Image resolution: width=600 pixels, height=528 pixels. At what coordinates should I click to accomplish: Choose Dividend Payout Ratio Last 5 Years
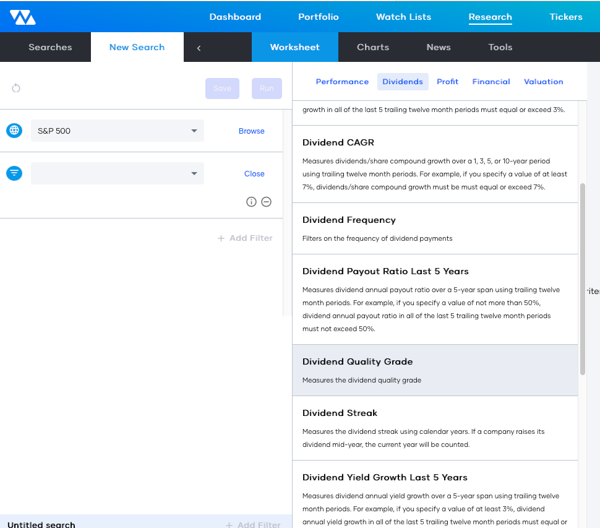coord(435,300)
